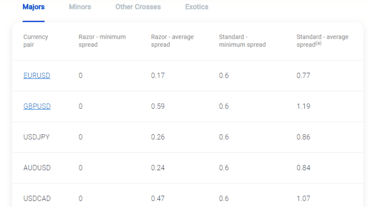Open the Minors tab
This screenshot has width=368, height=207.
(x=80, y=7)
